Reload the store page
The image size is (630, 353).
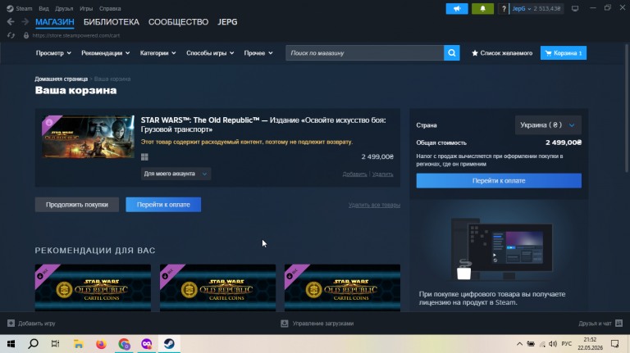[x=11, y=35]
